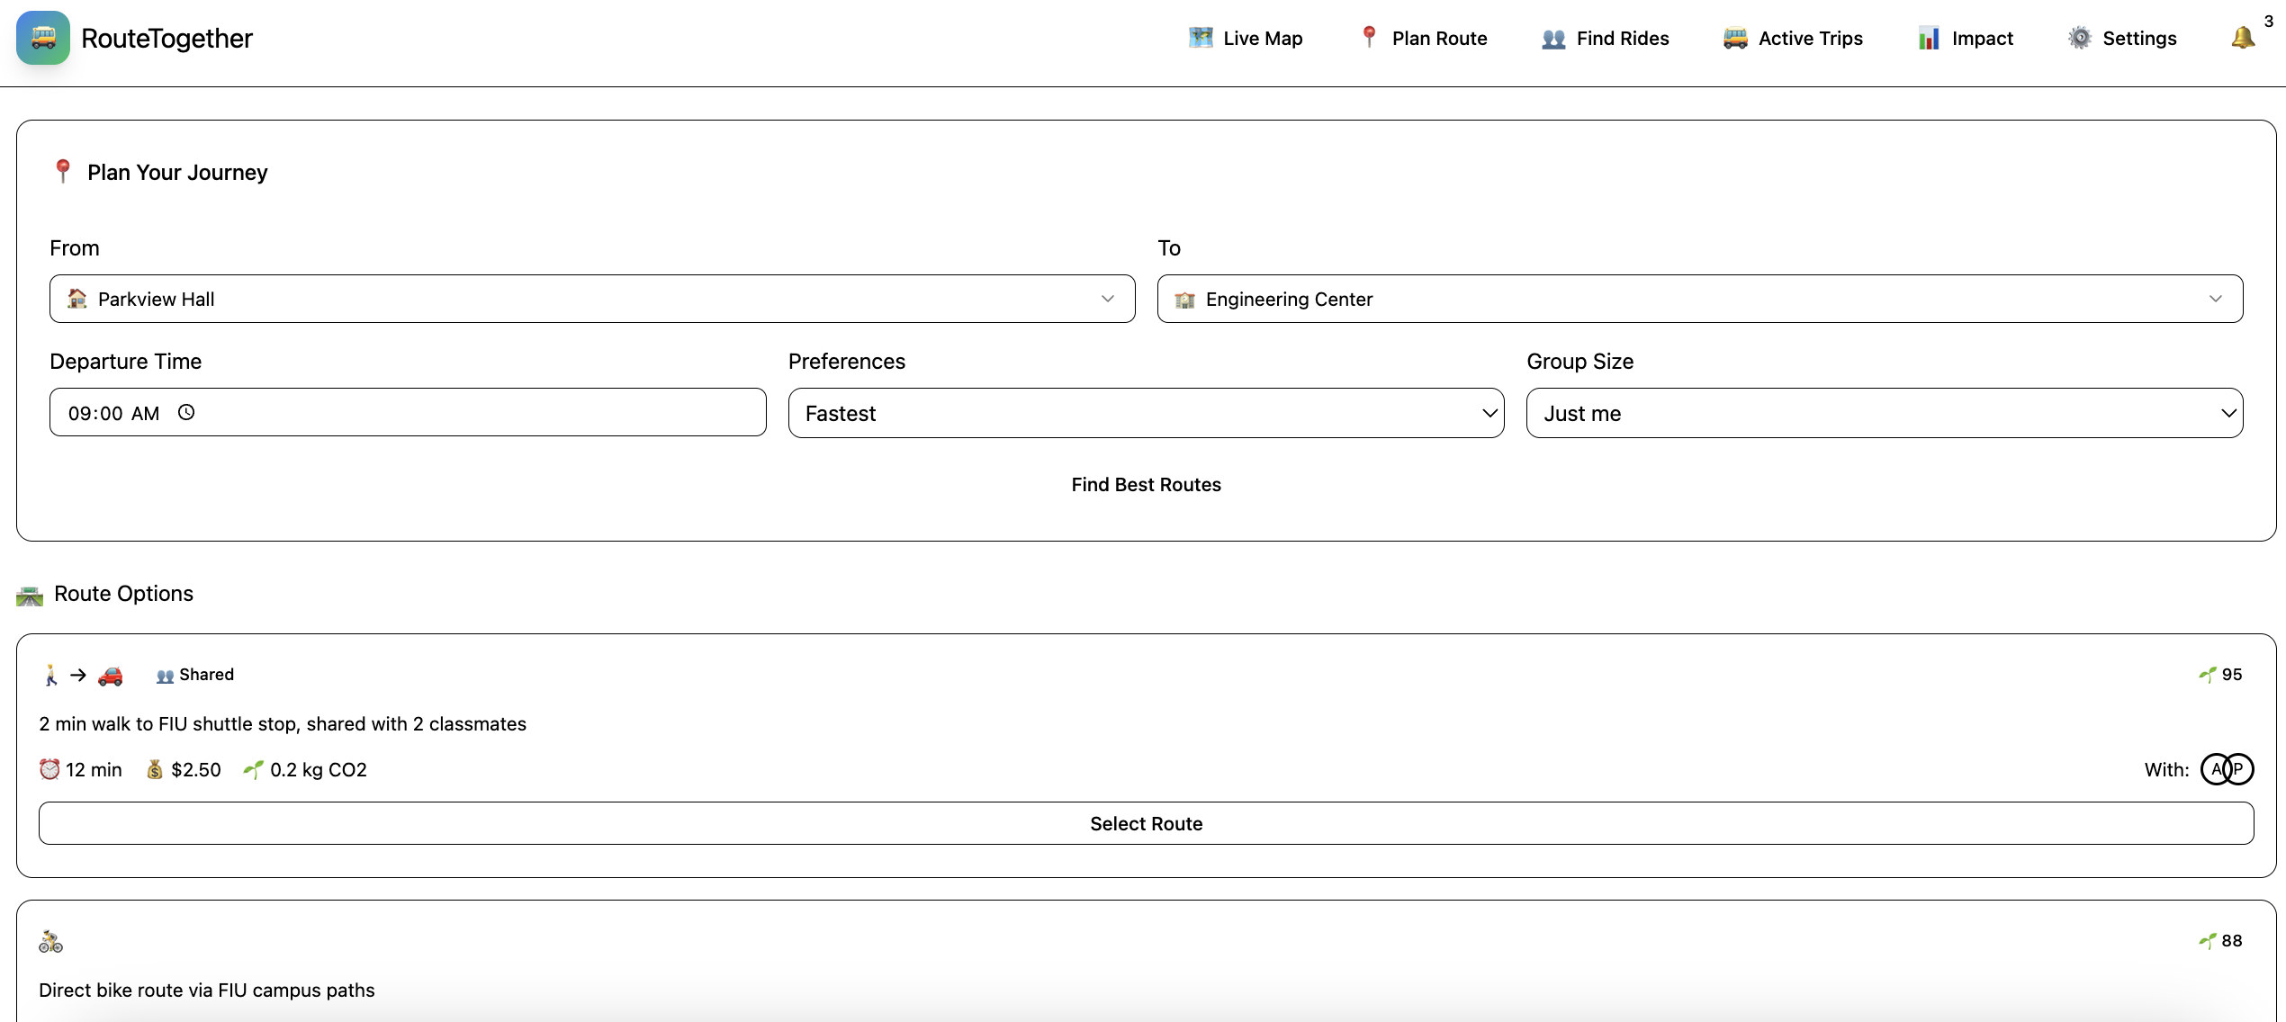Image resolution: width=2286 pixels, height=1022 pixels.
Task: Click the RouteTogether bus logo icon
Action: pos(43,38)
